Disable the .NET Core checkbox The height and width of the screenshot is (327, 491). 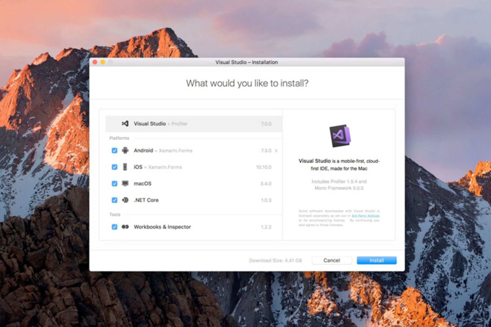pos(115,200)
